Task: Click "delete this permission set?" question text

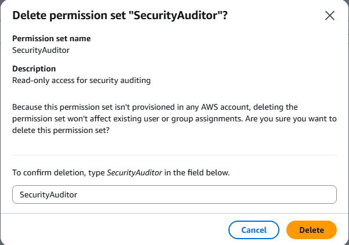Action: tap(61, 130)
